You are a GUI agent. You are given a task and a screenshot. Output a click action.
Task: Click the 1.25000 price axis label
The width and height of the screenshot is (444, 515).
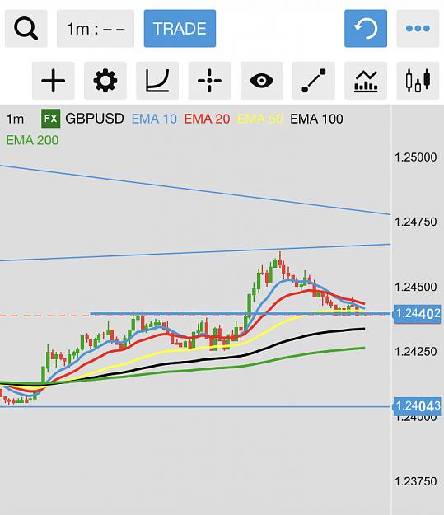[415, 157]
